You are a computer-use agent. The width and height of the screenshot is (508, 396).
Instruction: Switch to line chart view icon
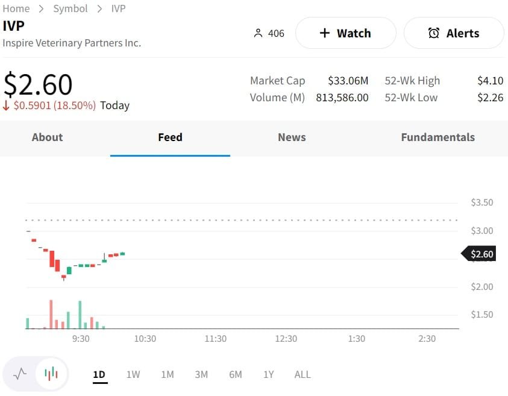[x=20, y=374]
